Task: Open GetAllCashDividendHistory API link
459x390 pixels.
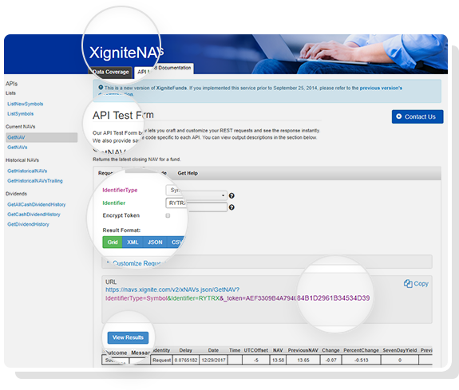Action: 37,204
